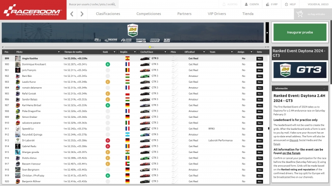Click Angie Koshke's Spanish flag

127,58
